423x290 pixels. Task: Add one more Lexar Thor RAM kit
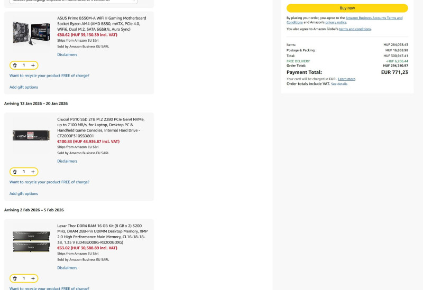(x=33, y=278)
